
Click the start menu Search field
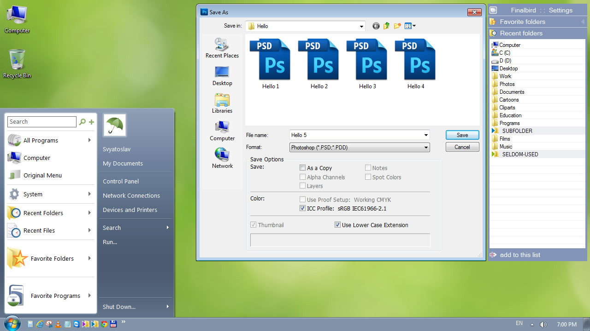point(42,122)
